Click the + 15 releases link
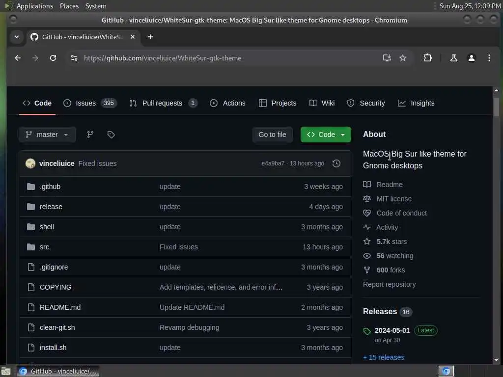The image size is (503, 377). pos(384,357)
